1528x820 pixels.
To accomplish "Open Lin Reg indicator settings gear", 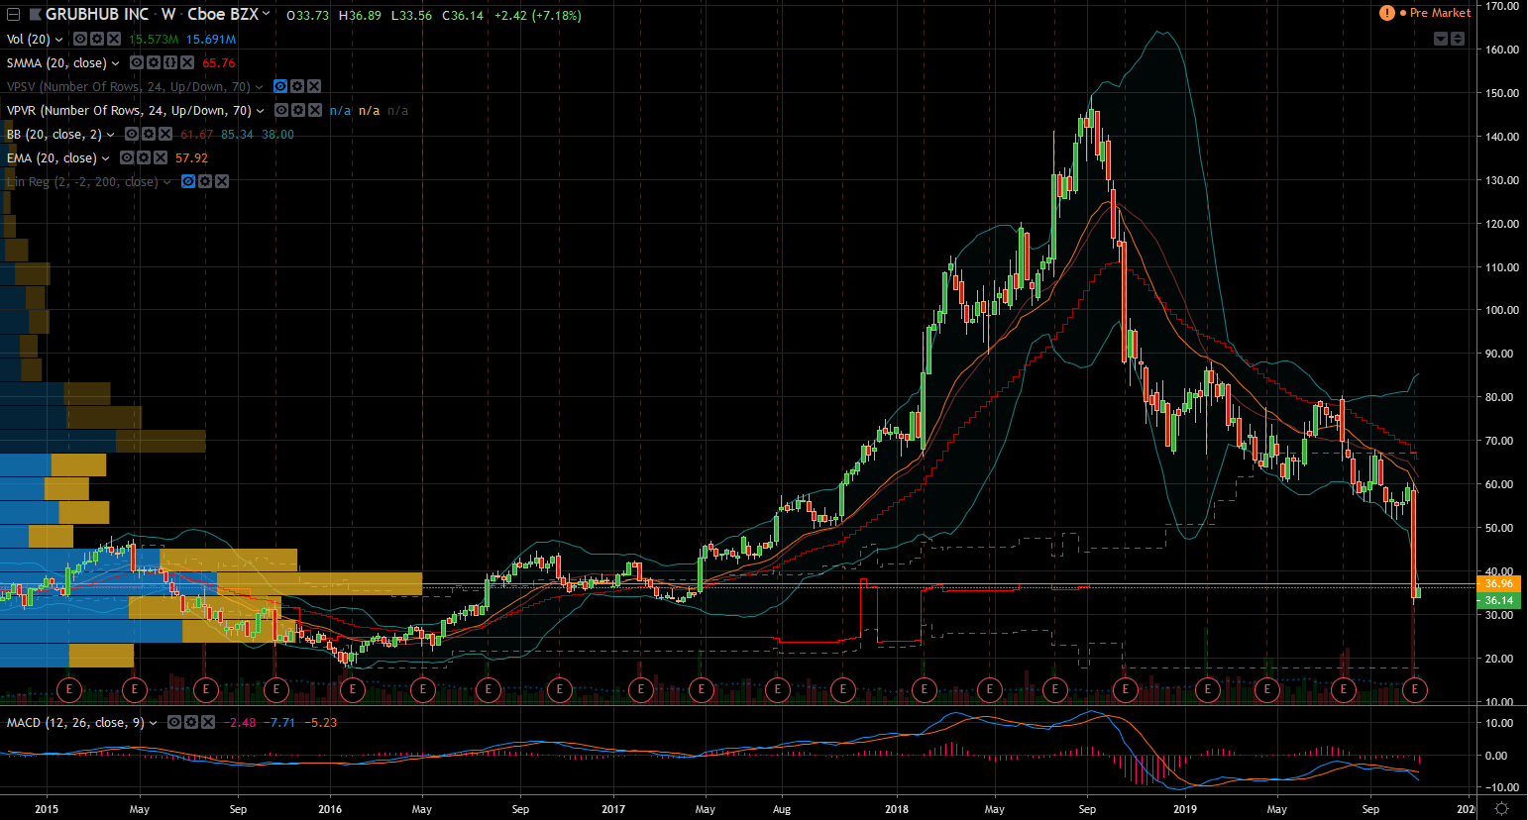I will point(205,181).
